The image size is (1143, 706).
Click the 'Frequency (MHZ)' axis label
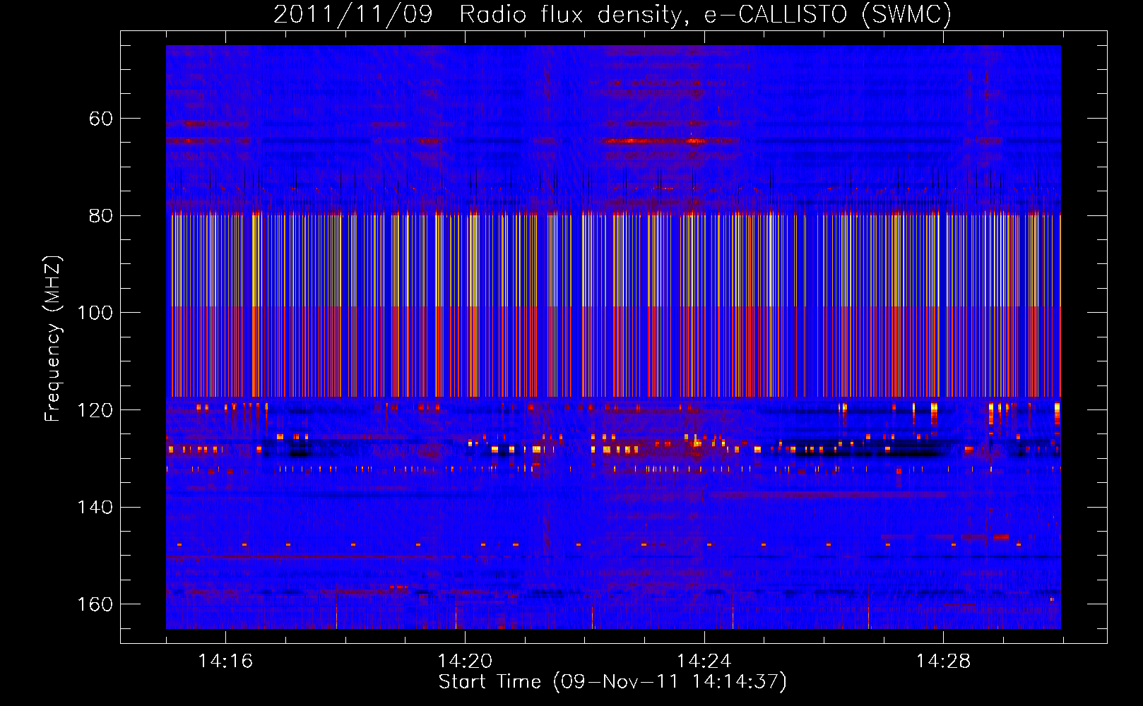pyautogui.click(x=53, y=339)
